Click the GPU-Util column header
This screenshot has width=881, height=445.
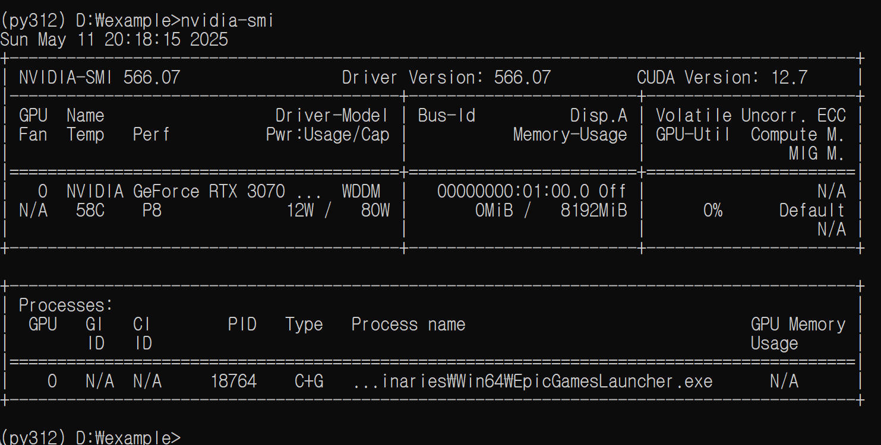click(693, 135)
